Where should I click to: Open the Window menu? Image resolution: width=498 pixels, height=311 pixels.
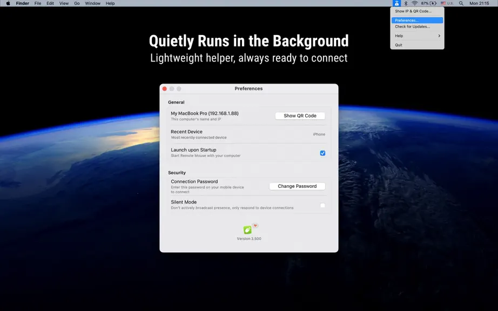tap(93, 3)
